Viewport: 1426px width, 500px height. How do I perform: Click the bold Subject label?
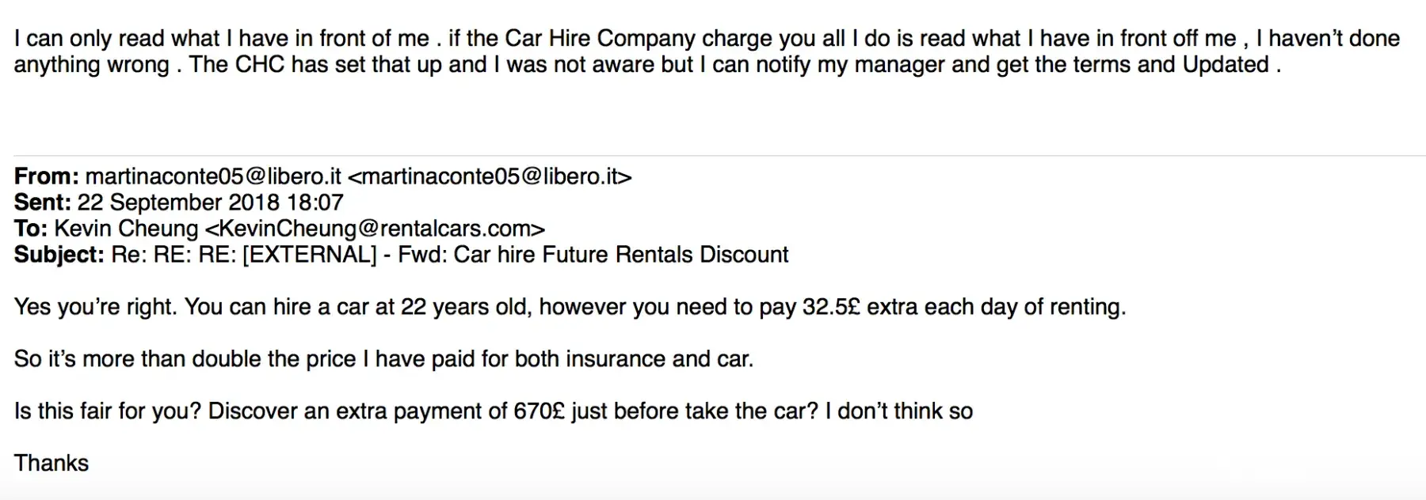[x=59, y=255]
